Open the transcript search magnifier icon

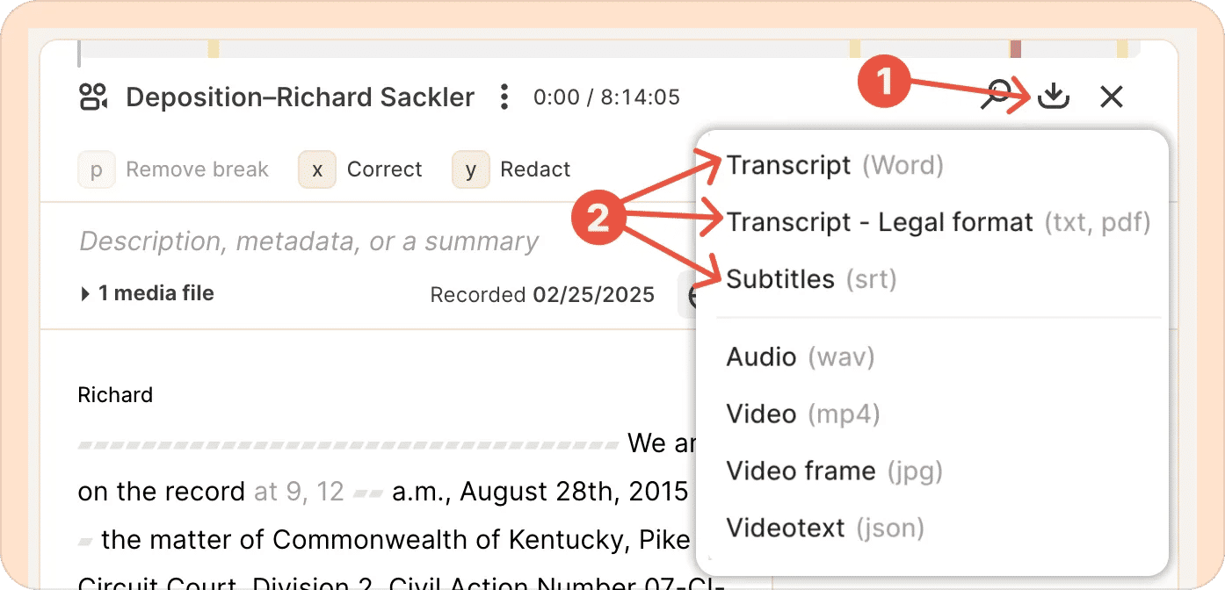point(998,94)
